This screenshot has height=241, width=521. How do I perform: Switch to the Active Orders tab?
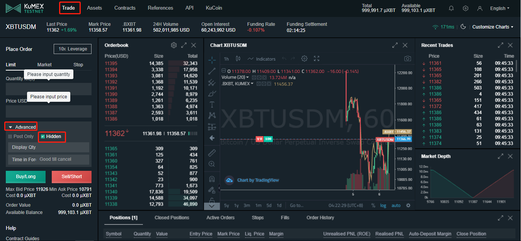(221, 218)
